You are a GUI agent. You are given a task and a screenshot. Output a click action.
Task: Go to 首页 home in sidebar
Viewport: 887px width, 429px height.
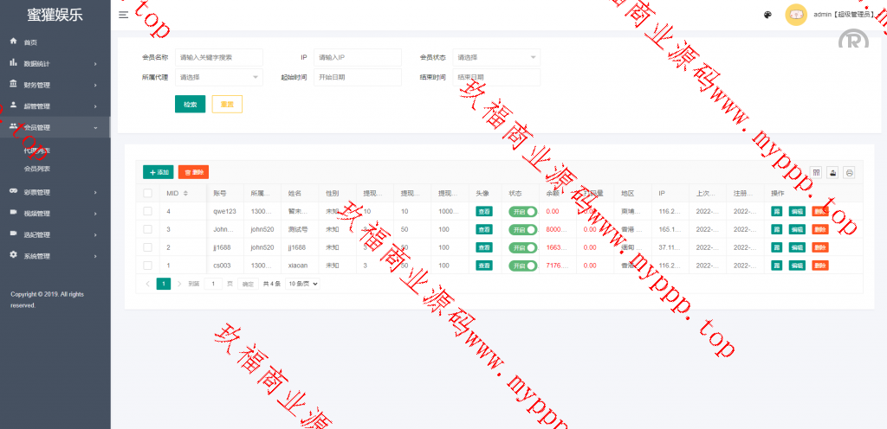(x=30, y=42)
